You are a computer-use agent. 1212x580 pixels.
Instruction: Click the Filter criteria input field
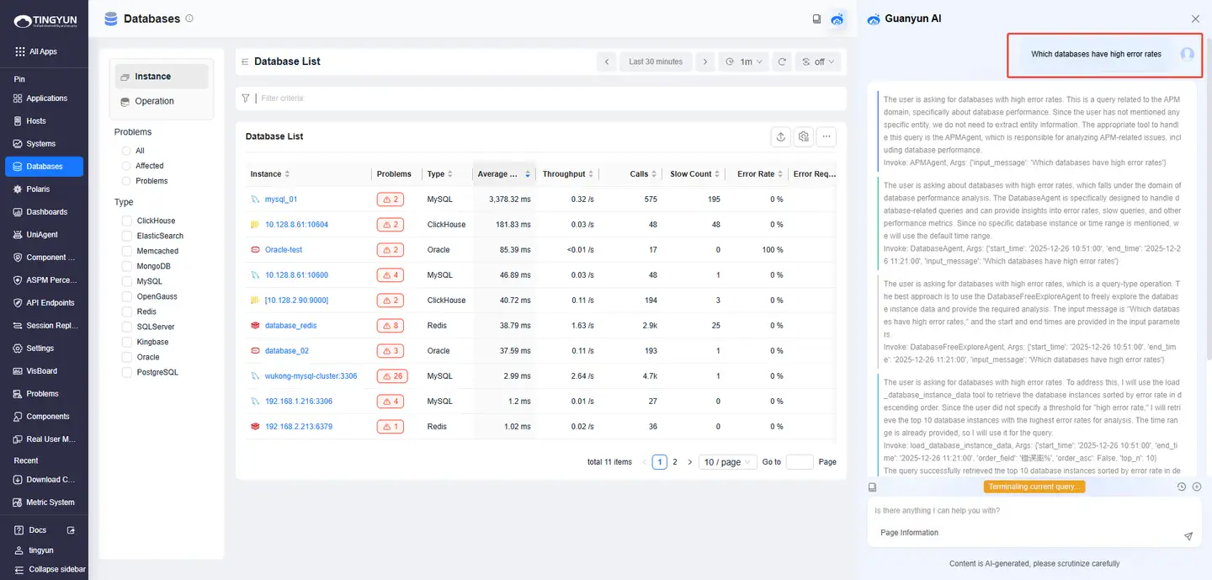click(x=547, y=98)
